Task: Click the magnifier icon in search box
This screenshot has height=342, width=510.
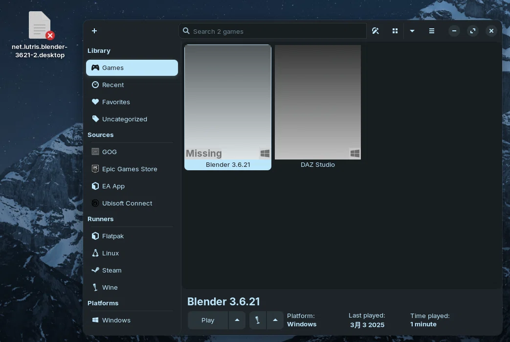Action: click(x=186, y=31)
